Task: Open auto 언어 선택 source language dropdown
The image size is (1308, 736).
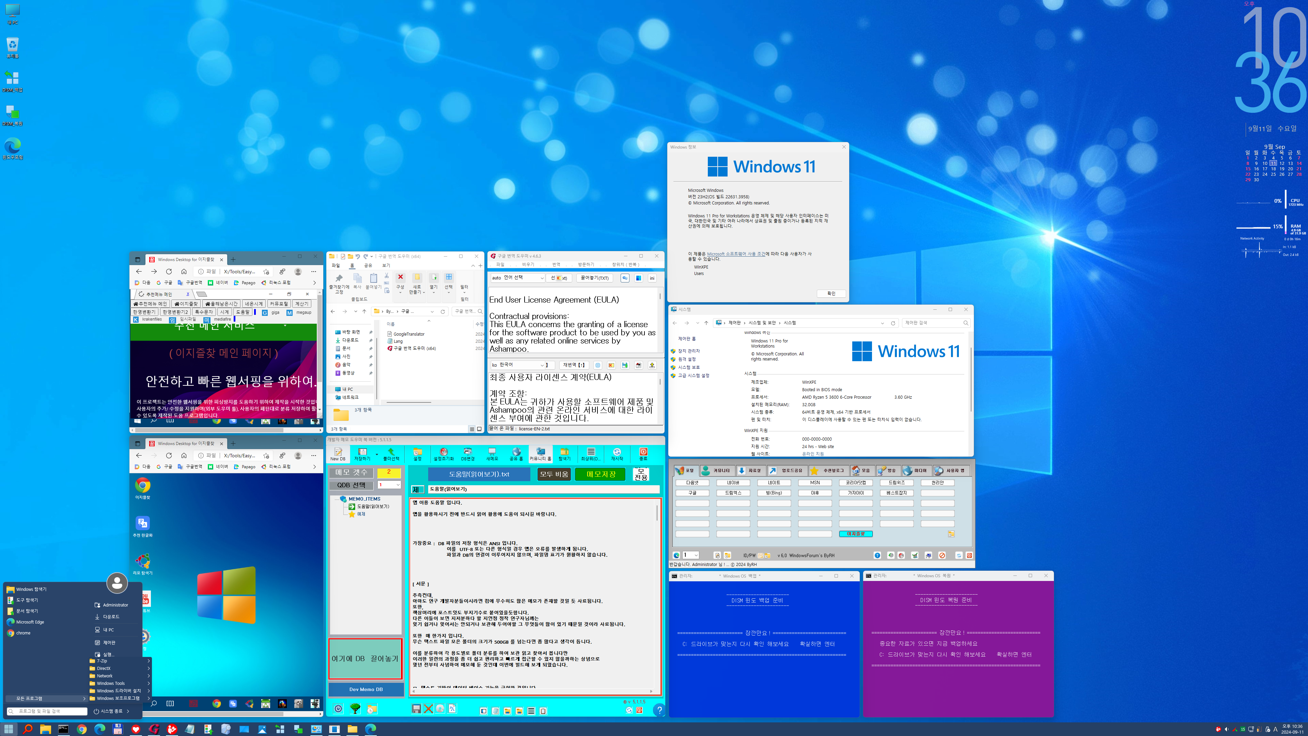Action: (x=517, y=278)
